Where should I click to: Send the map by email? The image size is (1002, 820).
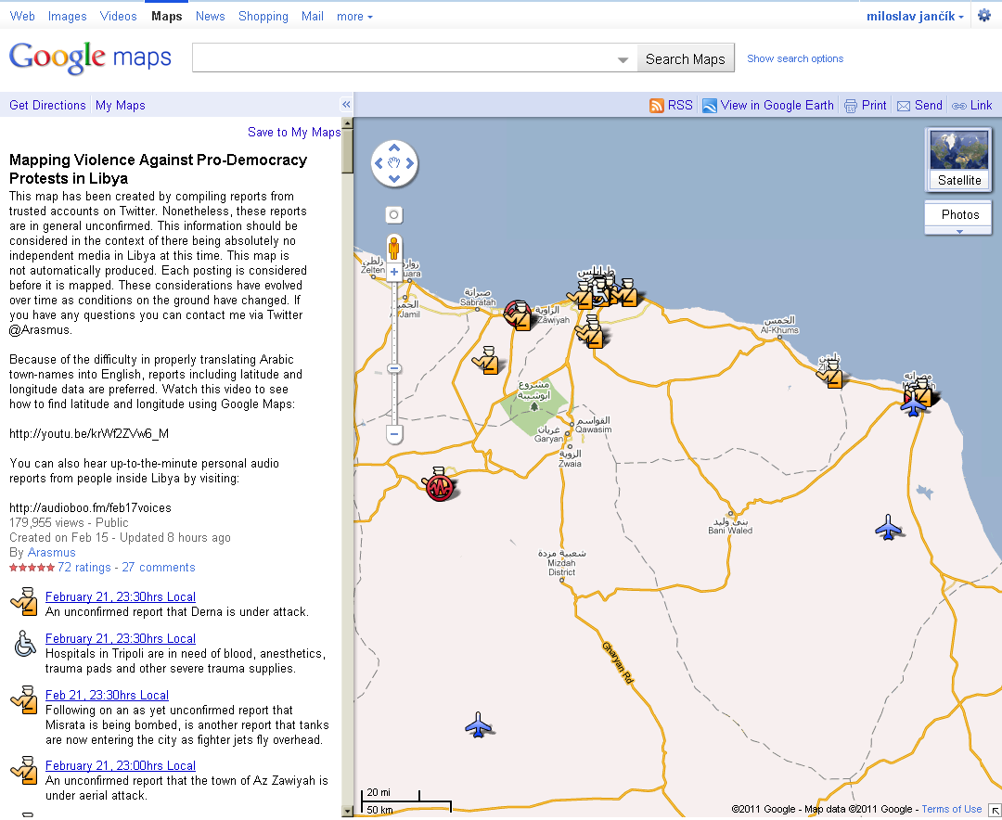coord(919,106)
